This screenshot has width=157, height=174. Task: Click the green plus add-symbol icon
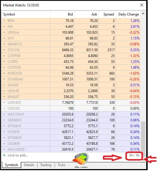click(x=4, y=155)
